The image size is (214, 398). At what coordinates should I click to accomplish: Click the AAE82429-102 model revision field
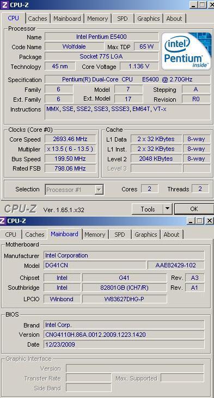click(176, 265)
